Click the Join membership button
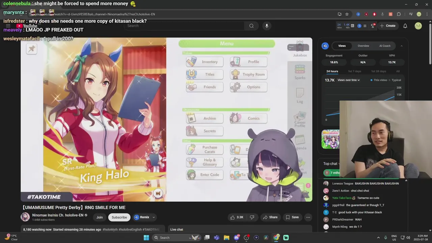Image resolution: width=432 pixels, height=243 pixels. point(100,217)
